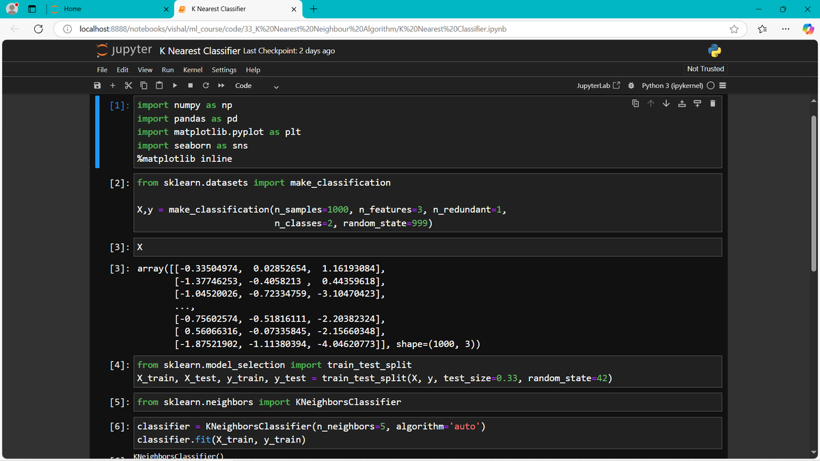Switch to the Home browser tab

point(109,9)
